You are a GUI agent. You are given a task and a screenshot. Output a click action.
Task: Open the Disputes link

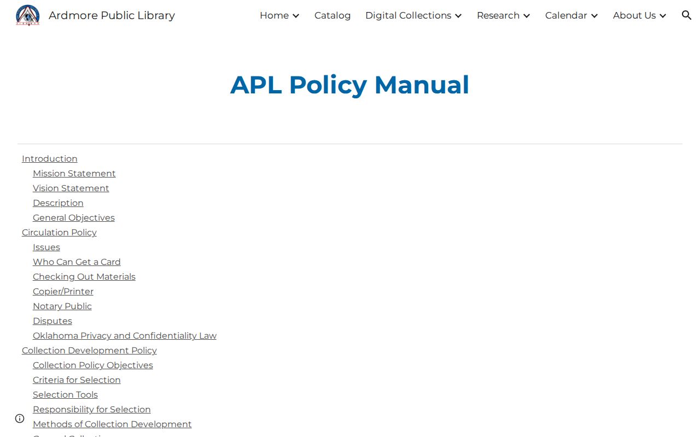click(52, 321)
